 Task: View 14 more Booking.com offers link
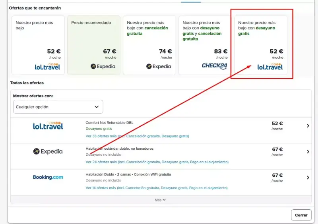click(x=157, y=188)
